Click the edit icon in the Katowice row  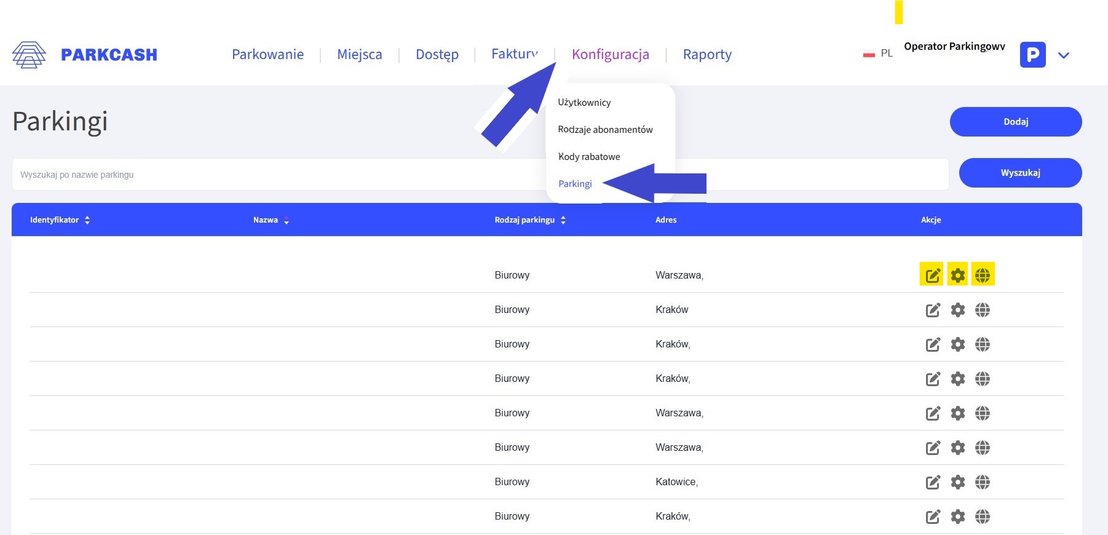click(x=932, y=482)
